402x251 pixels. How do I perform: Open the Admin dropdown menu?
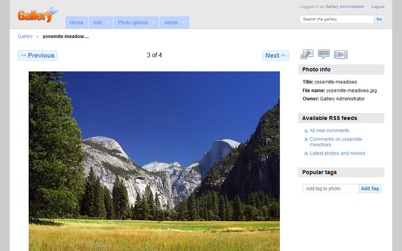coord(174,23)
